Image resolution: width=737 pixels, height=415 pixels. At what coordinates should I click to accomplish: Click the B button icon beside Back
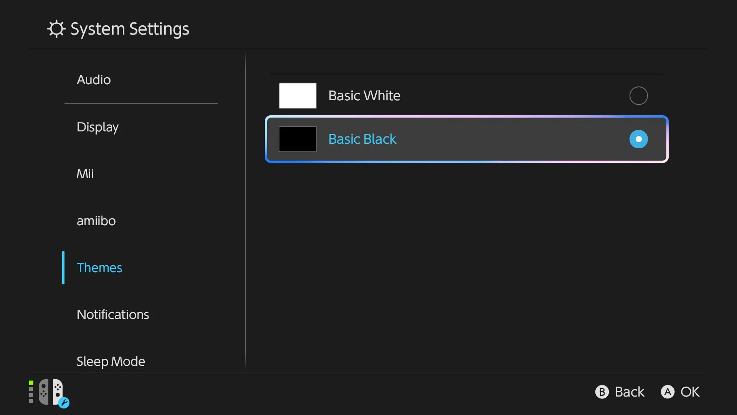coord(602,392)
